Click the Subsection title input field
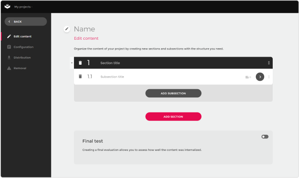 pos(170,77)
